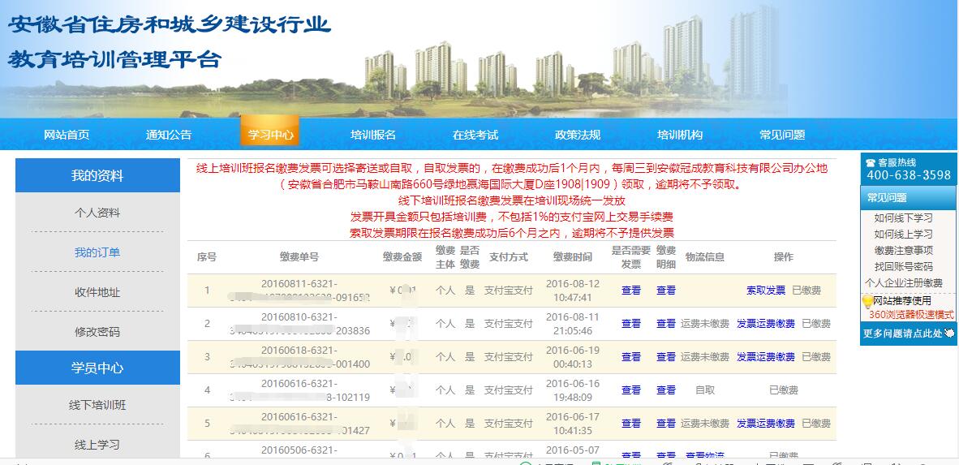View the invoice status 查看 in row 1
This screenshot has width=959, height=465.
tap(631, 291)
